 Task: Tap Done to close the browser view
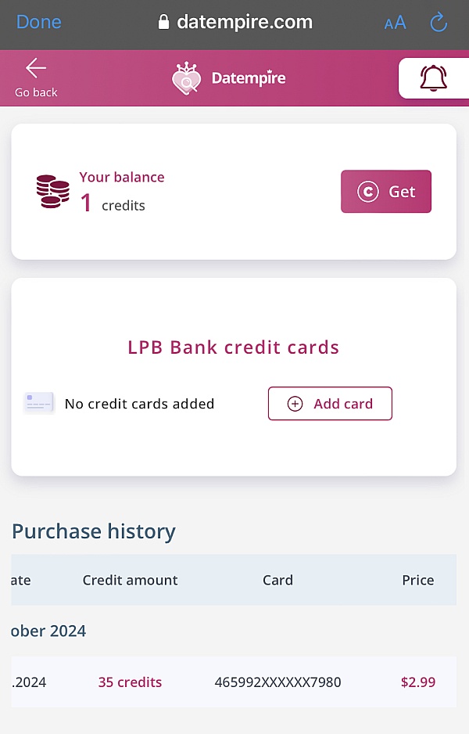click(39, 22)
